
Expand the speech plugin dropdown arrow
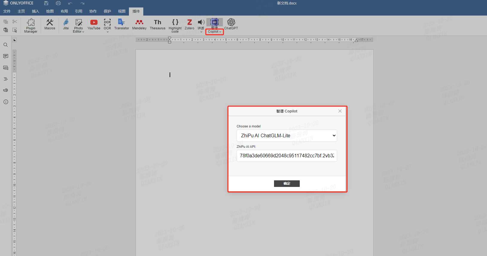[x=201, y=32]
